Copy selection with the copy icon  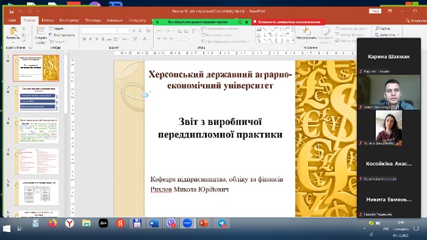(x=24, y=35)
